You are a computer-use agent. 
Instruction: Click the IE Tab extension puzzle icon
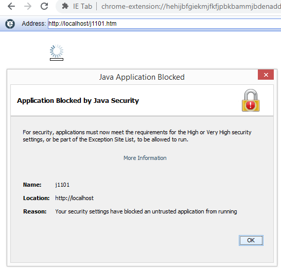tap(65, 6)
